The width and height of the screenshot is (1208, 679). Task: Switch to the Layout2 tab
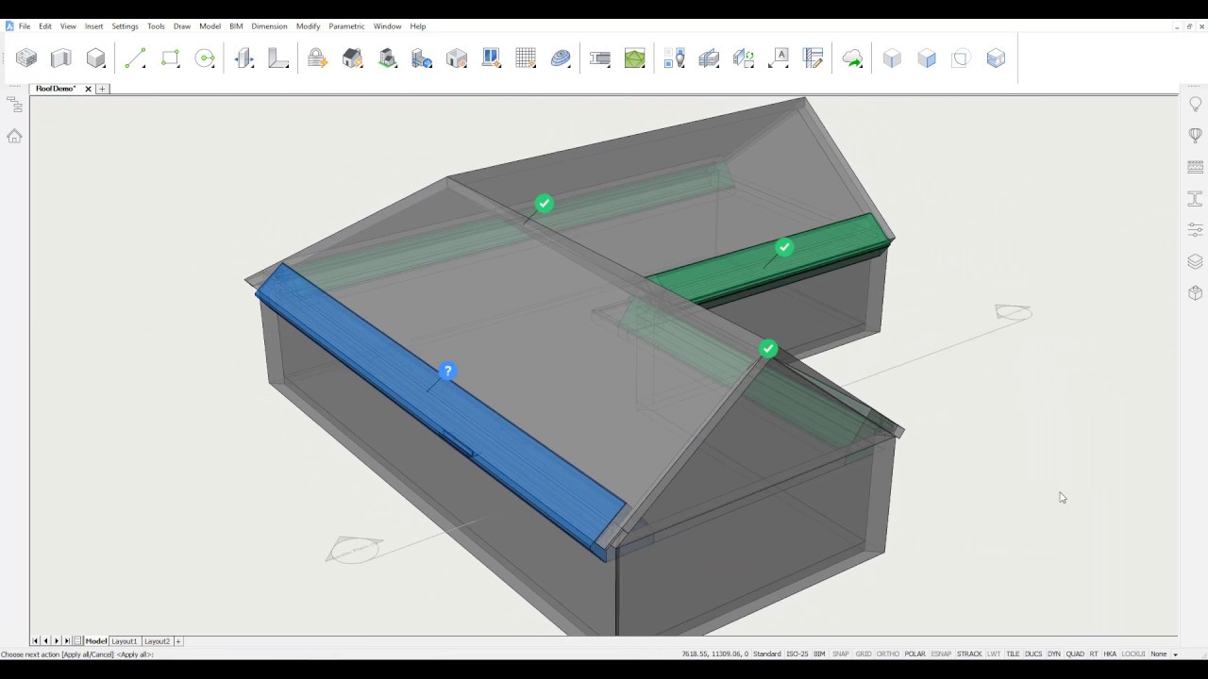pos(157,641)
